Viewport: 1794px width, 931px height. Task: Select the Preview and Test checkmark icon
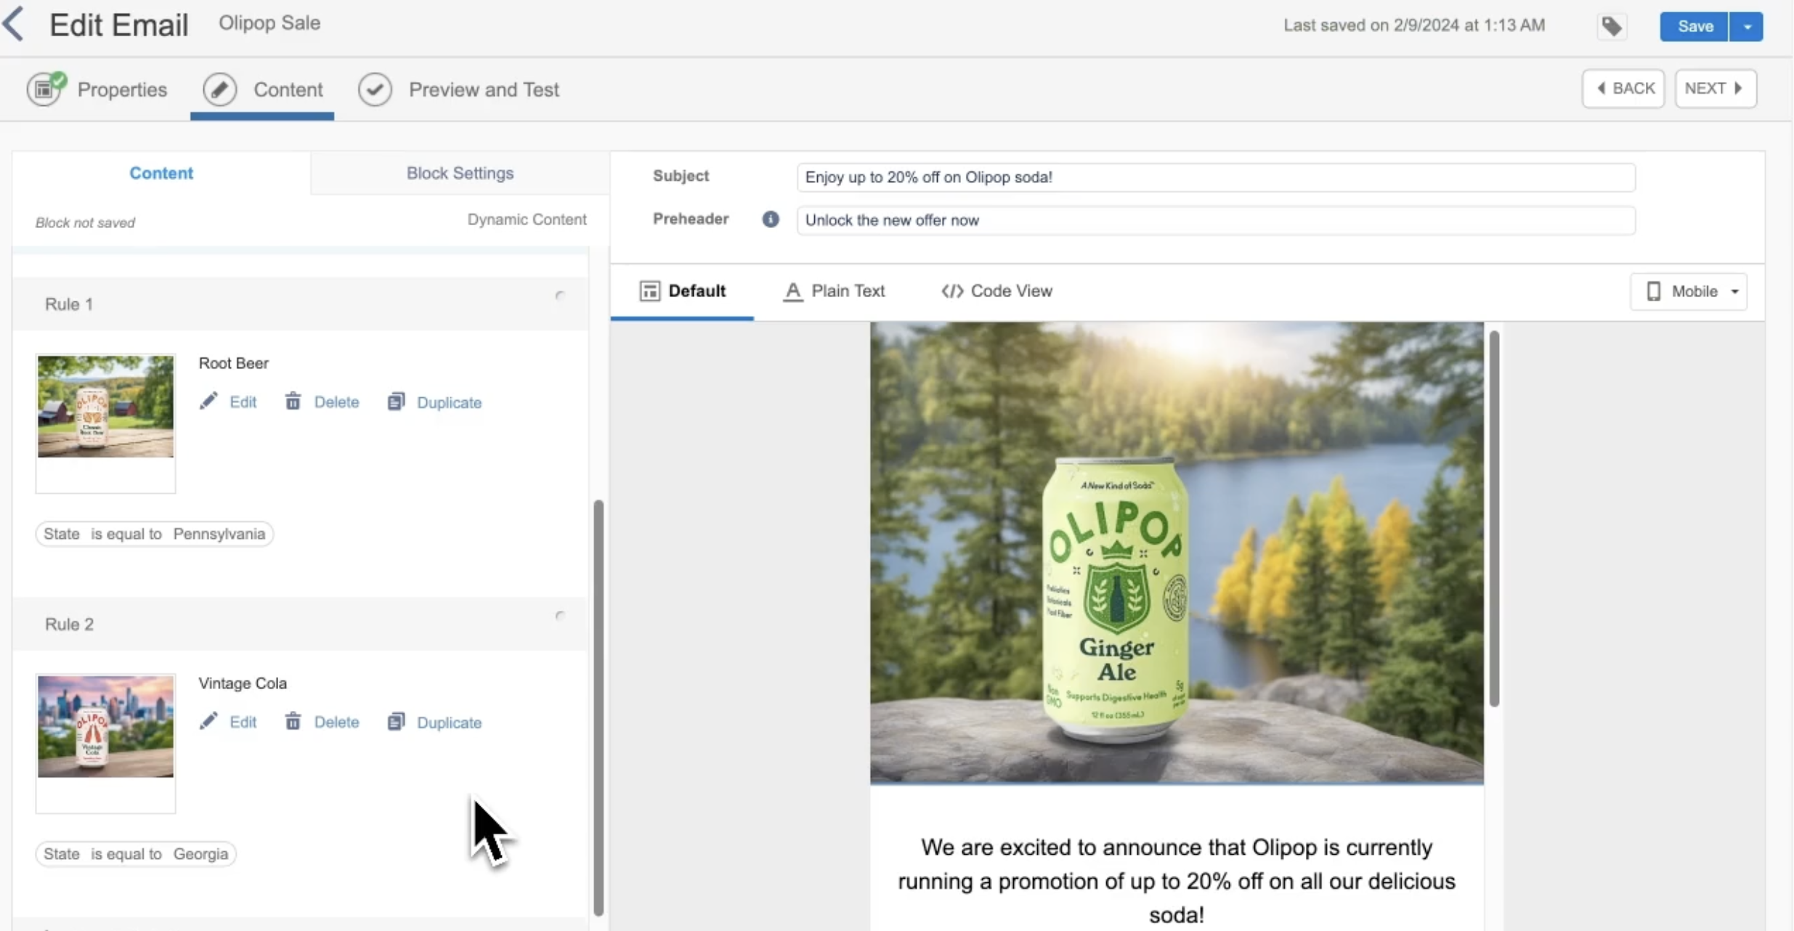coord(374,89)
